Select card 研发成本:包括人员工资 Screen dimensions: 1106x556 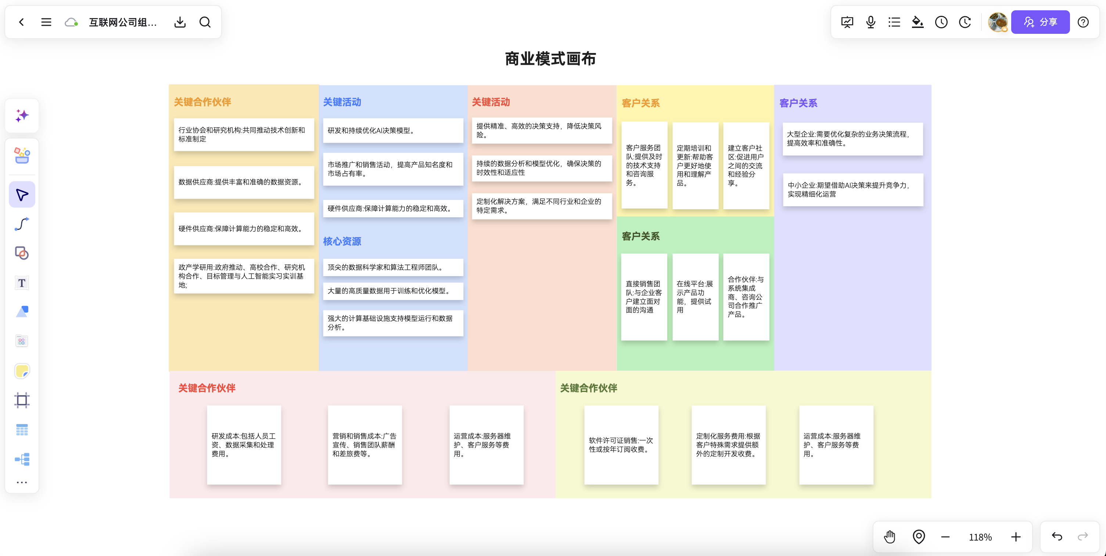pyautogui.click(x=244, y=445)
